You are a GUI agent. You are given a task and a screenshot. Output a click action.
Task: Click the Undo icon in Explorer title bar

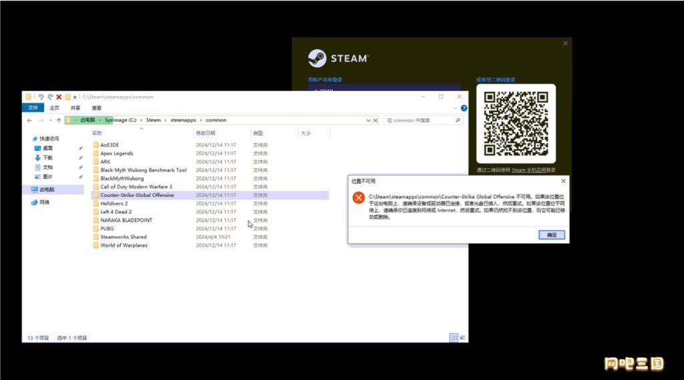pos(41,97)
